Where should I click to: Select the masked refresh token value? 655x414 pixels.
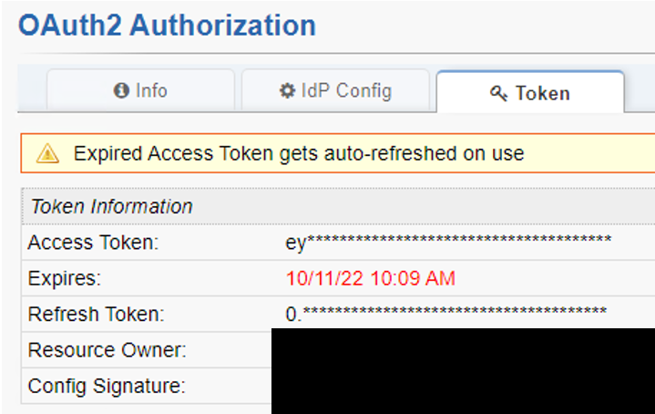click(x=445, y=315)
